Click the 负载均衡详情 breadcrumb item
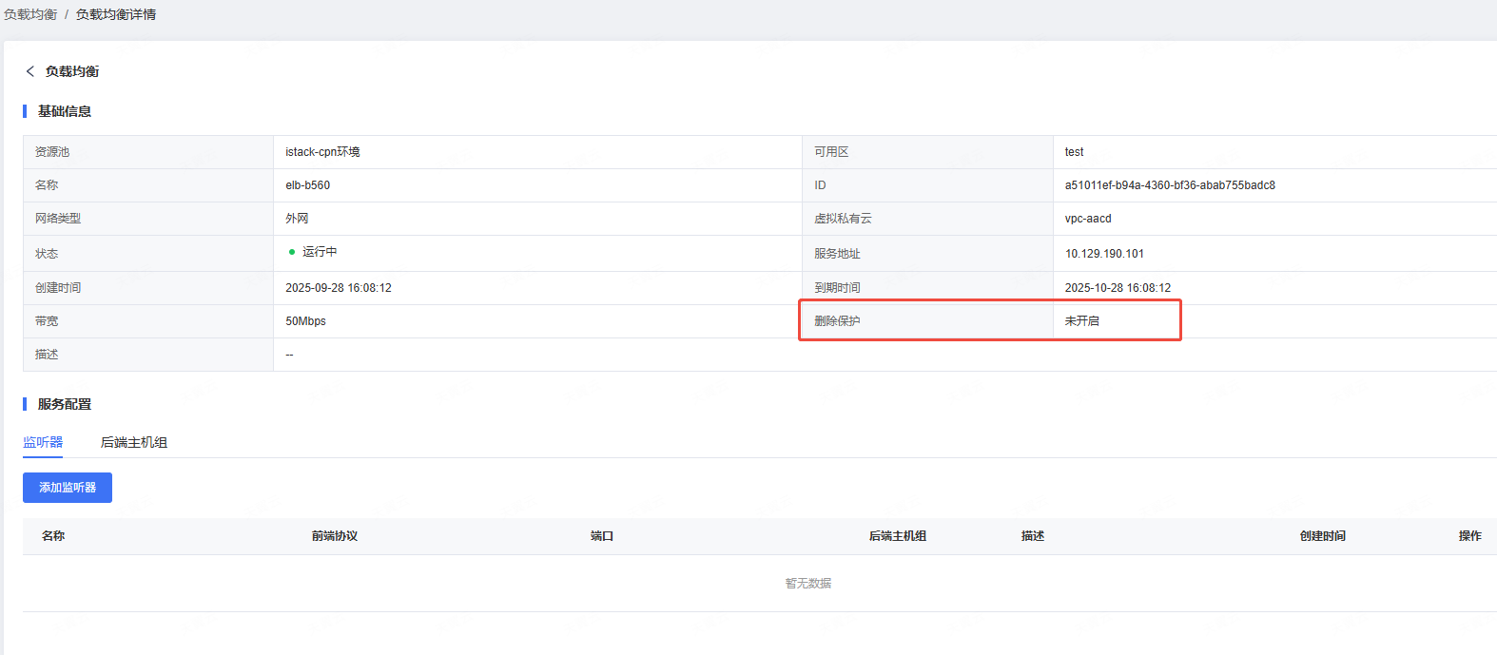 (x=116, y=14)
